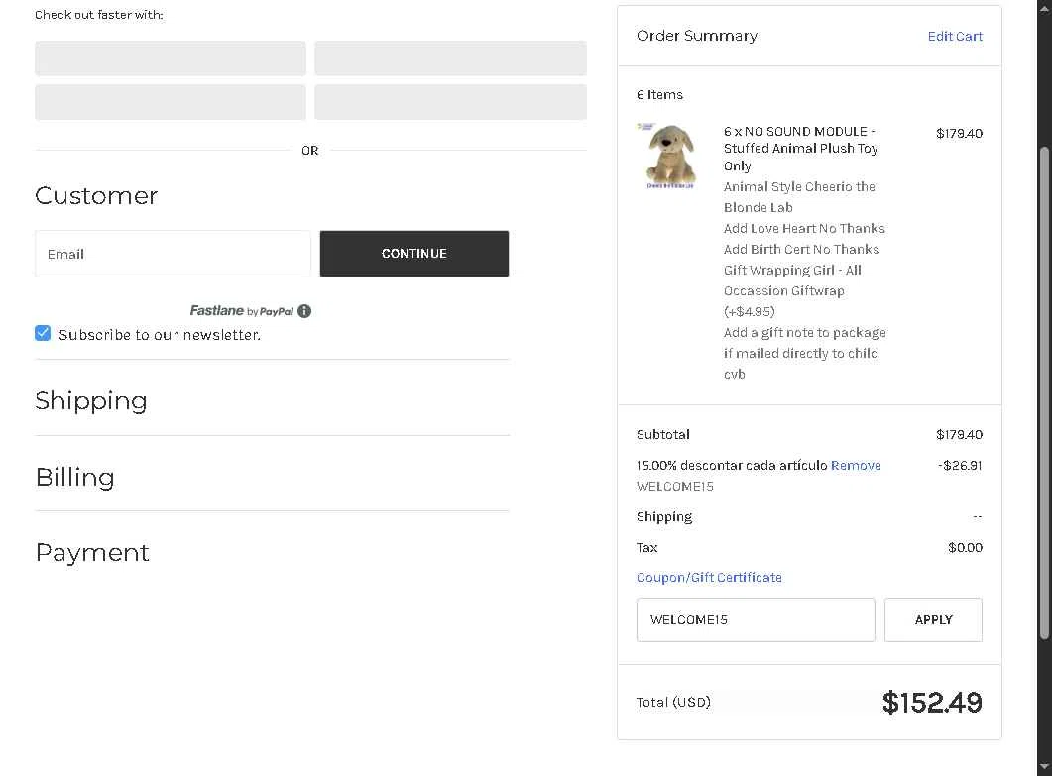Click 'Check out faster with:' text
1052x776 pixels.
(x=98, y=15)
